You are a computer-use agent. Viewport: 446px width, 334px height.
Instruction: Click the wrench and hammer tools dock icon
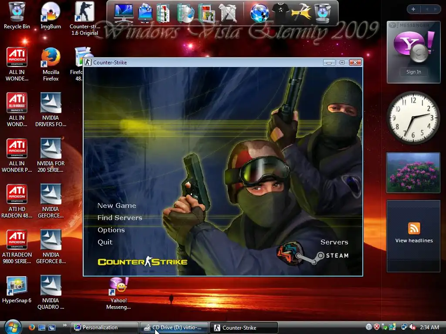pos(228,13)
